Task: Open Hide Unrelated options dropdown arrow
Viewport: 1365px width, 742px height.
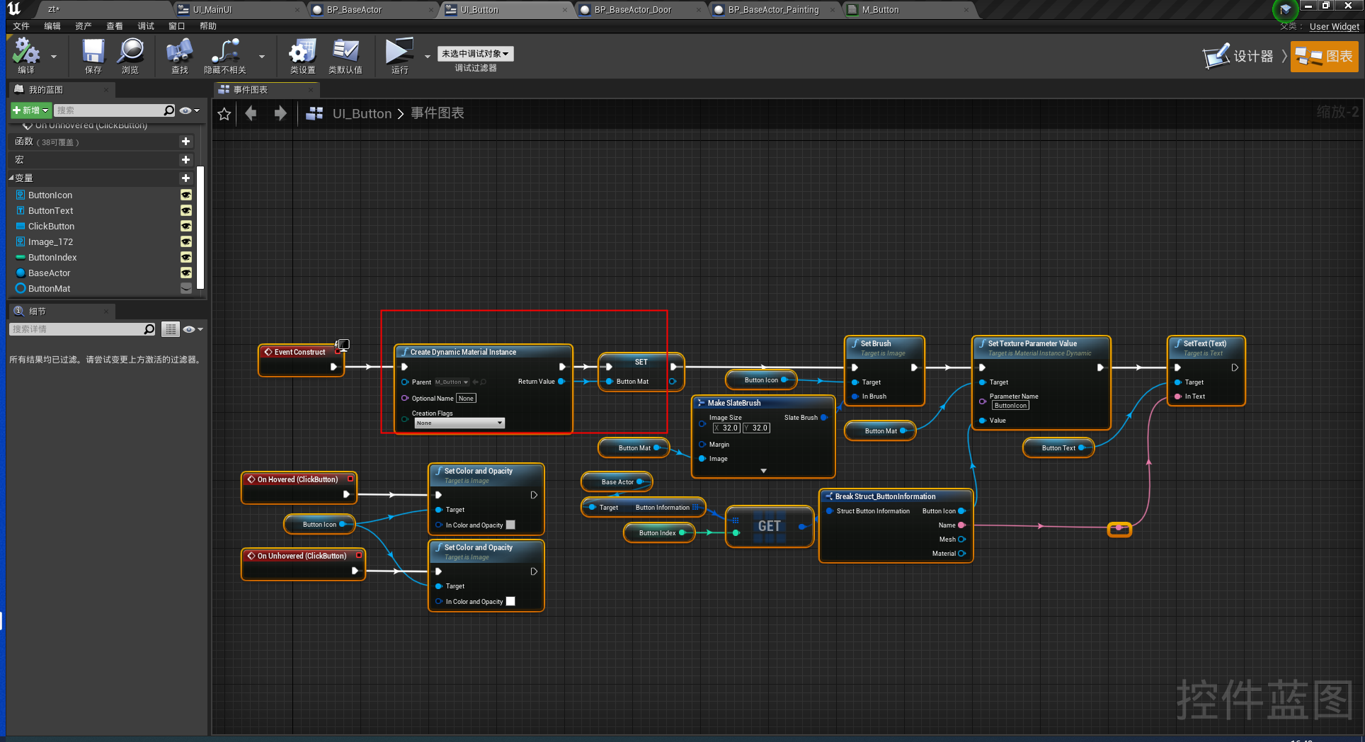Action: [x=262, y=56]
